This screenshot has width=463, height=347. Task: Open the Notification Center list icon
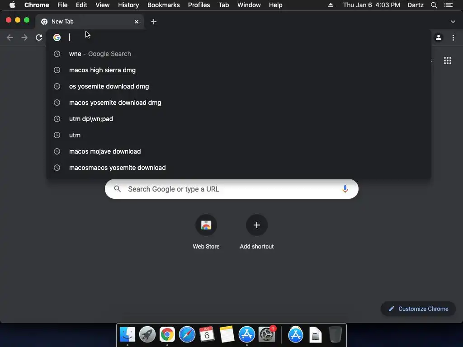(449, 5)
